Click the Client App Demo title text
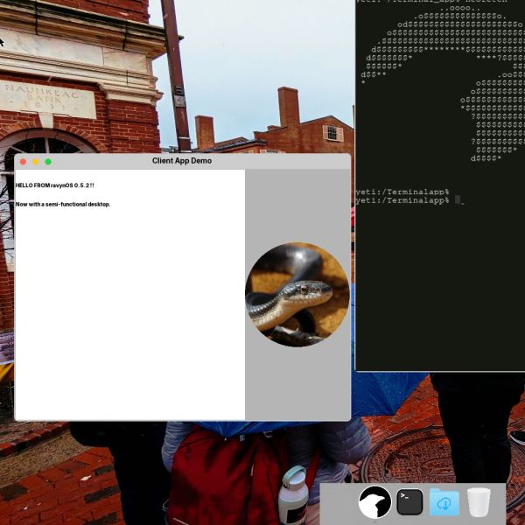 click(182, 161)
